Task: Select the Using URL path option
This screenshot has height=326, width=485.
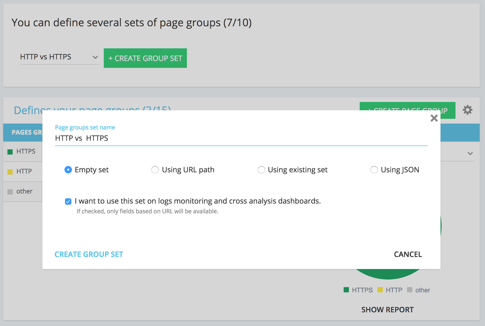Action: pyautogui.click(x=155, y=170)
